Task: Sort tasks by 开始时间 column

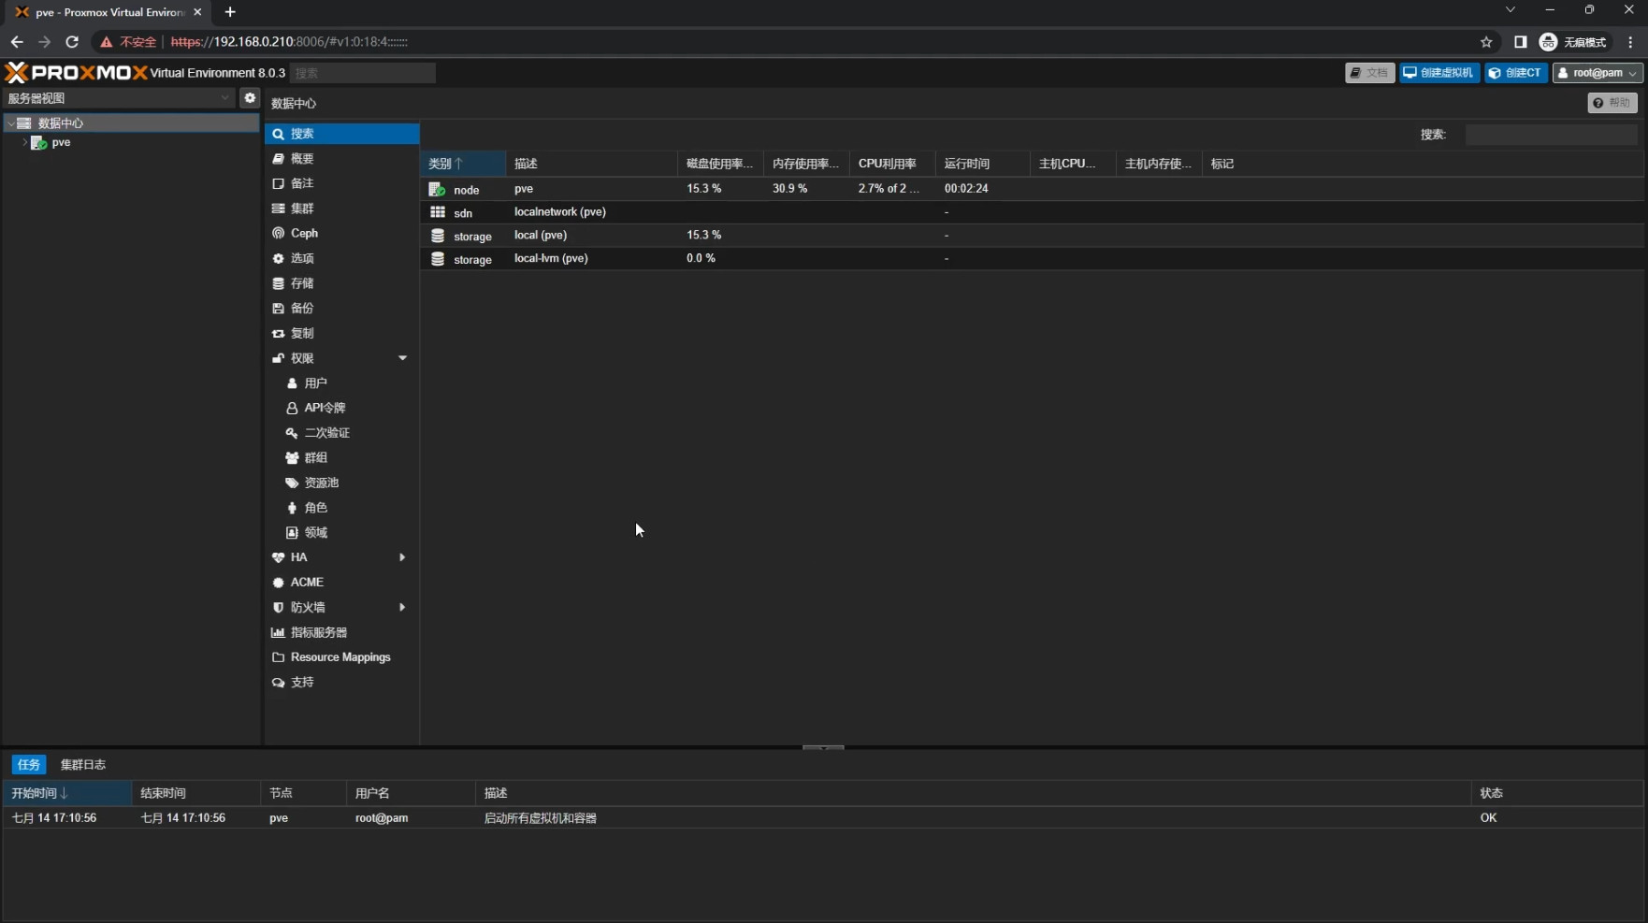Action: [x=66, y=793]
